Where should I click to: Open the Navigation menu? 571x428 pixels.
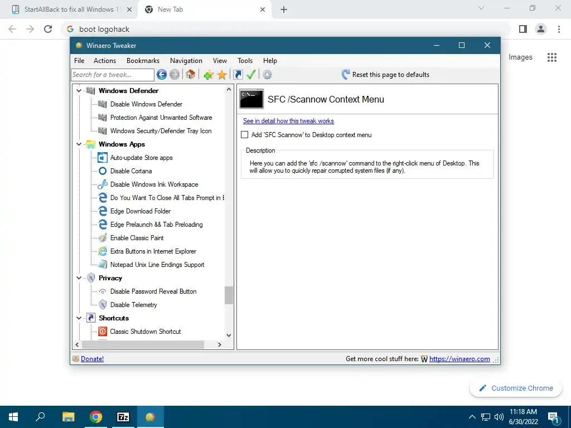click(x=186, y=61)
